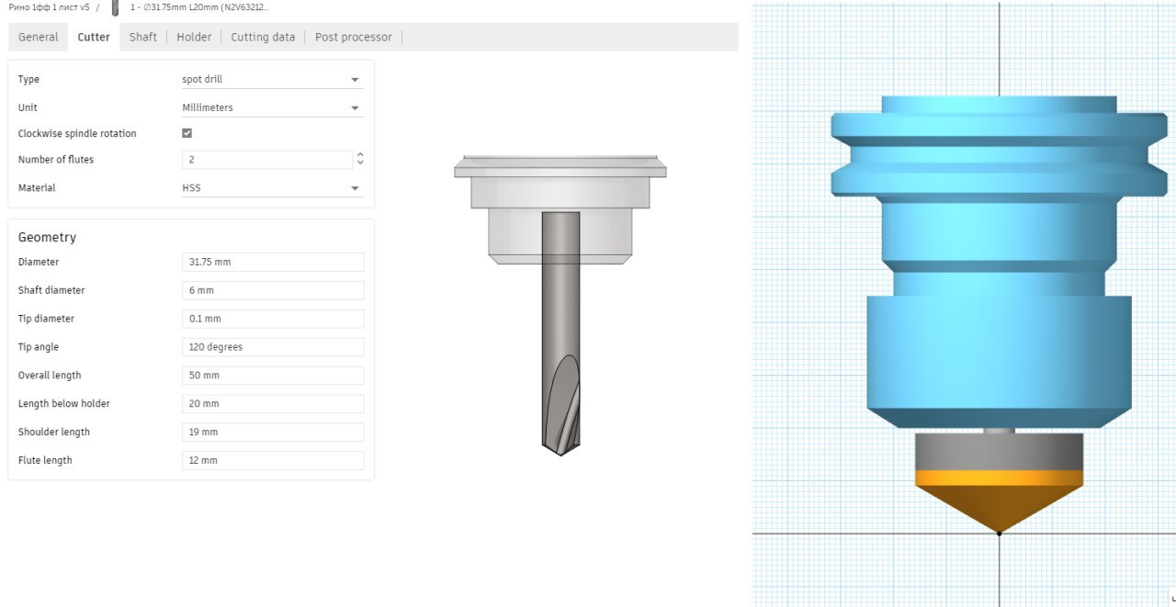Click the Overall length field

[273, 376]
